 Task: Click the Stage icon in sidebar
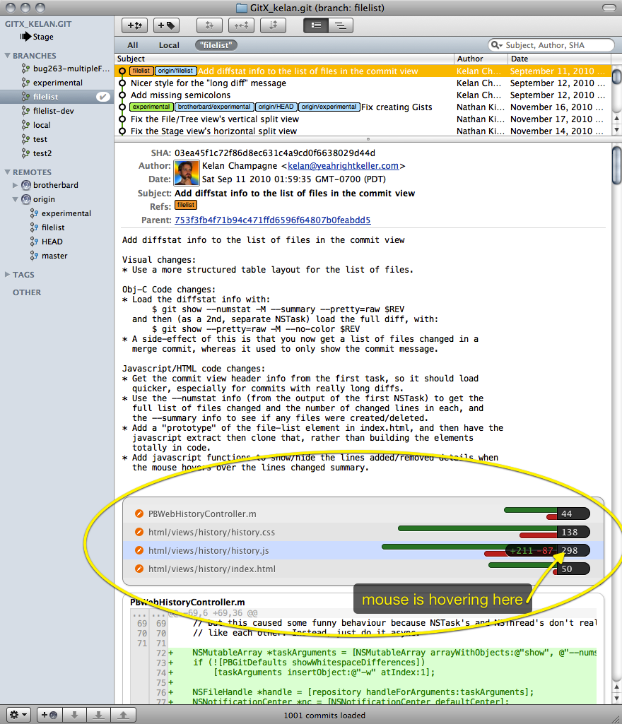[25, 37]
